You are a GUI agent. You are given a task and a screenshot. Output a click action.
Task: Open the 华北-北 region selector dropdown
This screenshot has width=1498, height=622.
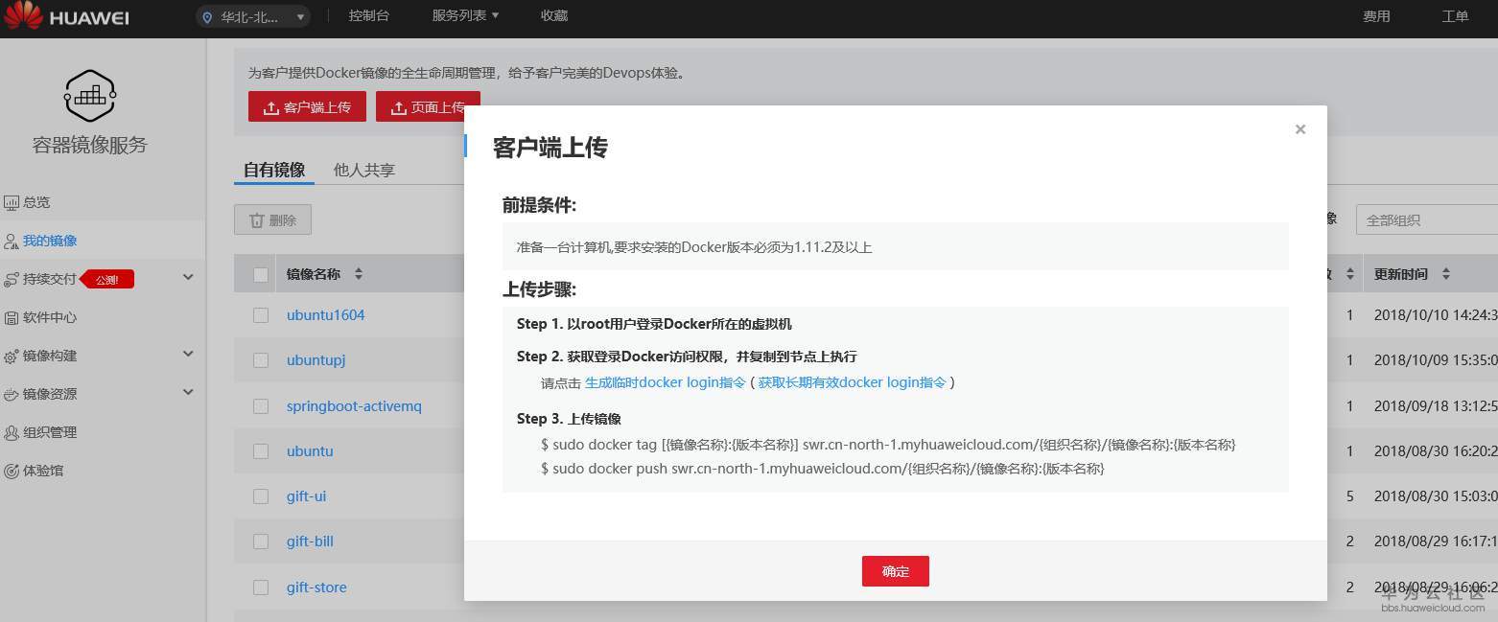[251, 16]
